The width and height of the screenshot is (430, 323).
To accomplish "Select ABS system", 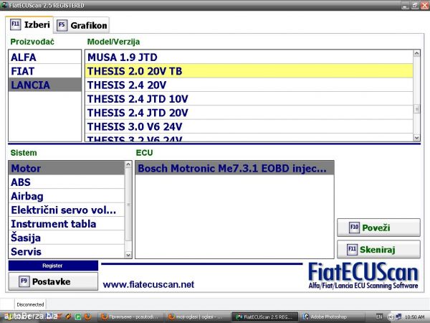I will click(x=67, y=182).
